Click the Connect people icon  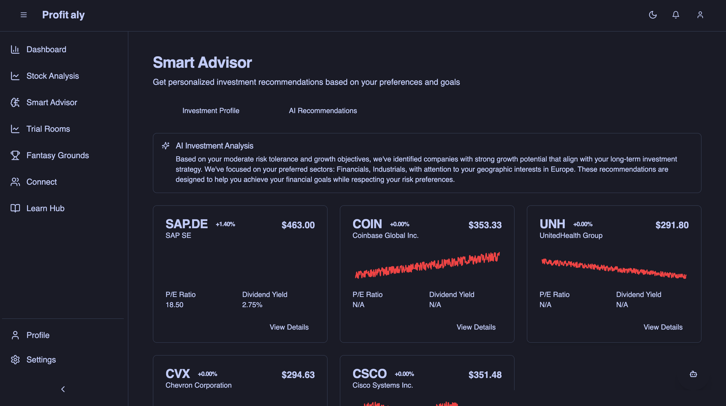[x=15, y=182]
